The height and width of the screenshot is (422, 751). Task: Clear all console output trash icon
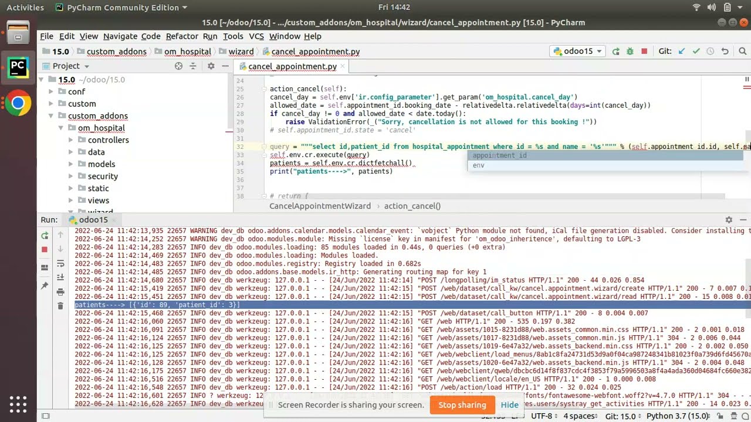[x=60, y=306]
